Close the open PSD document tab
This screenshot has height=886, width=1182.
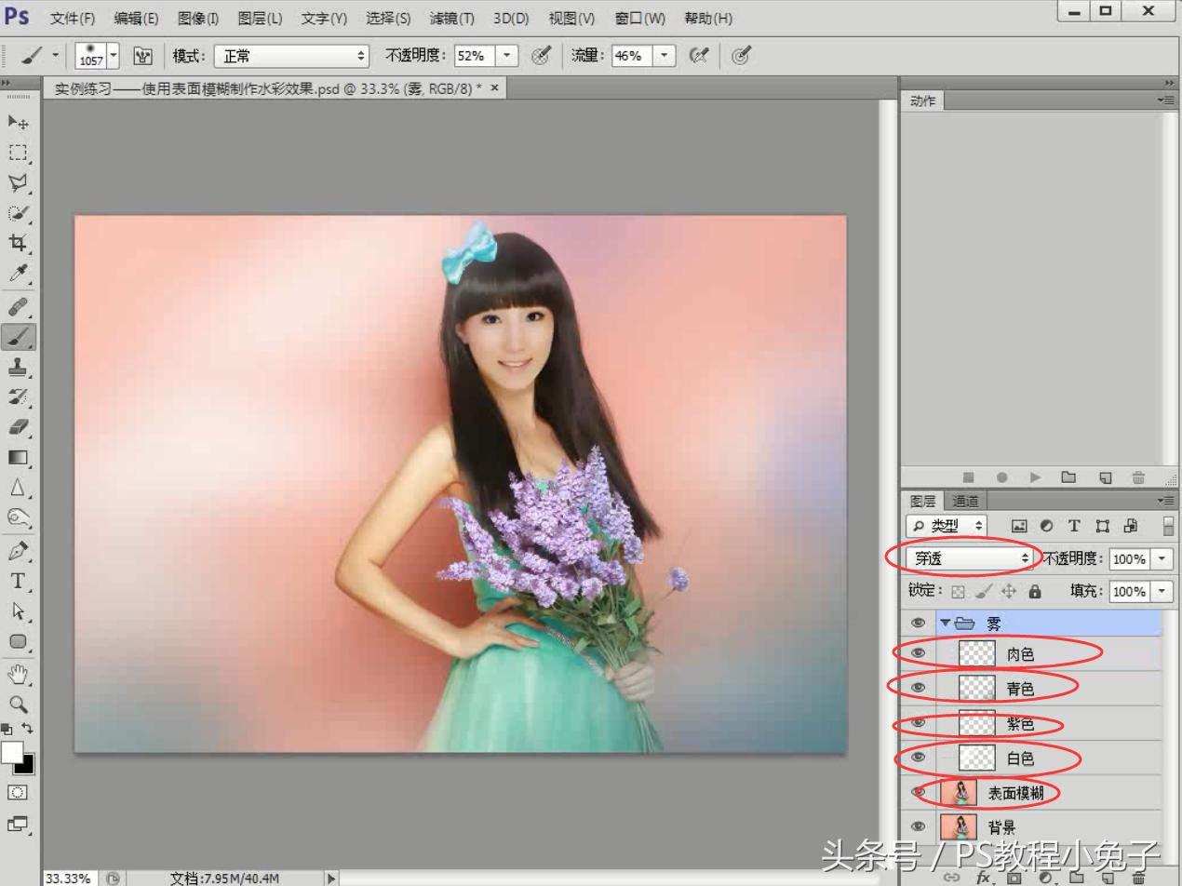(x=495, y=87)
